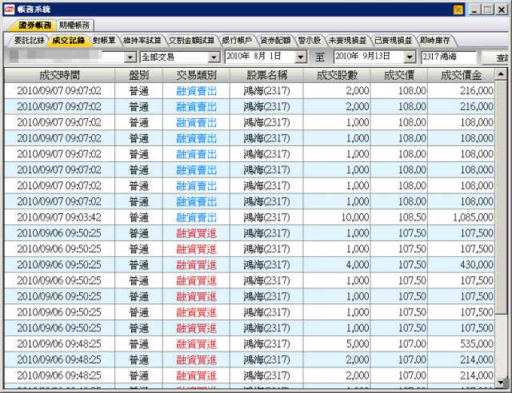Click the 535,000 amount cell
This screenshot has width=512, height=393.
(x=461, y=343)
